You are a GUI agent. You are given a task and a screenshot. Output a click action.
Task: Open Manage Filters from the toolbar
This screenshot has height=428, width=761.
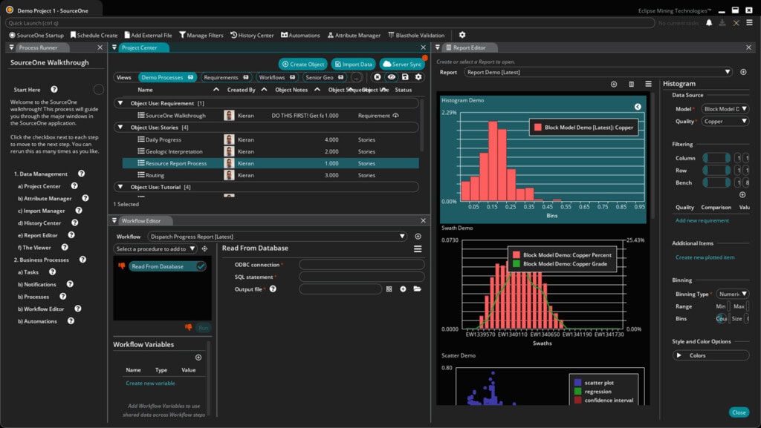pos(201,35)
